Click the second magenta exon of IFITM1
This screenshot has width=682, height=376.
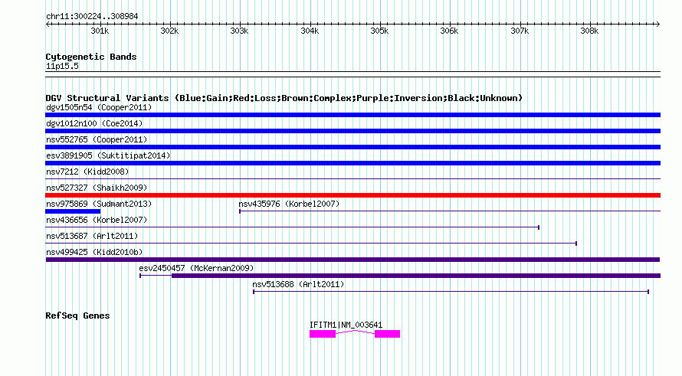[387, 334]
